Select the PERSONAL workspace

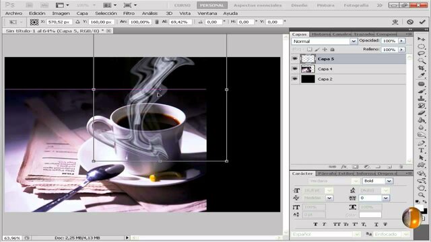coord(212,5)
